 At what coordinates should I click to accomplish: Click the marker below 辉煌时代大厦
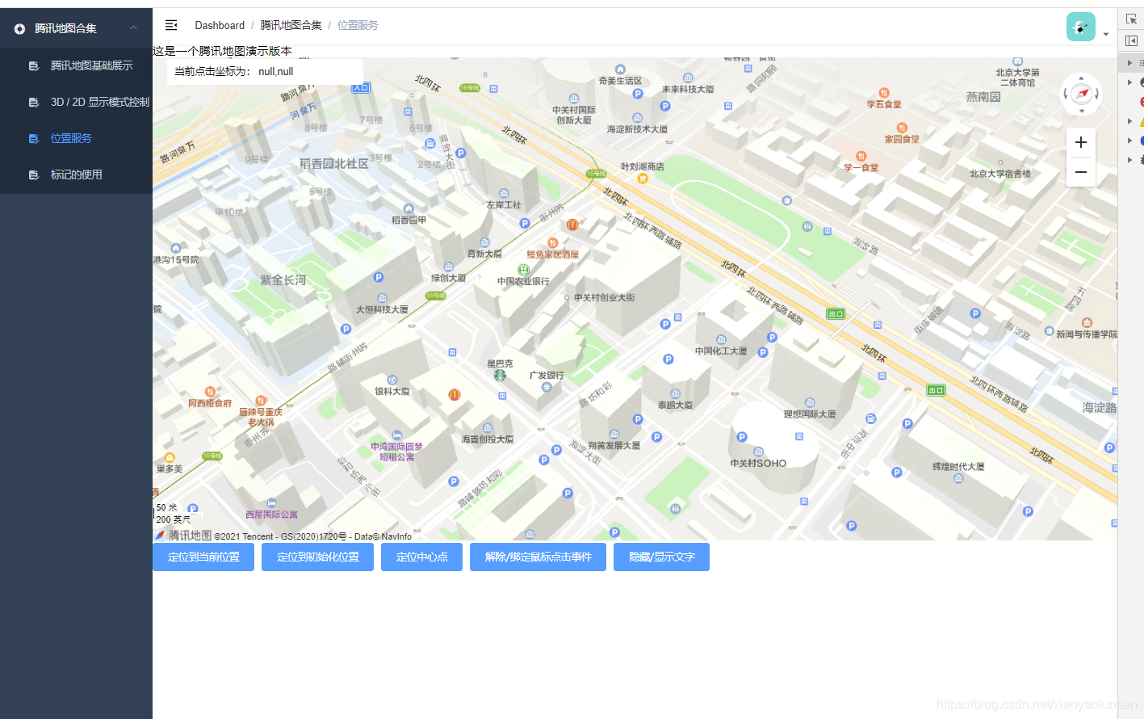[x=958, y=478]
